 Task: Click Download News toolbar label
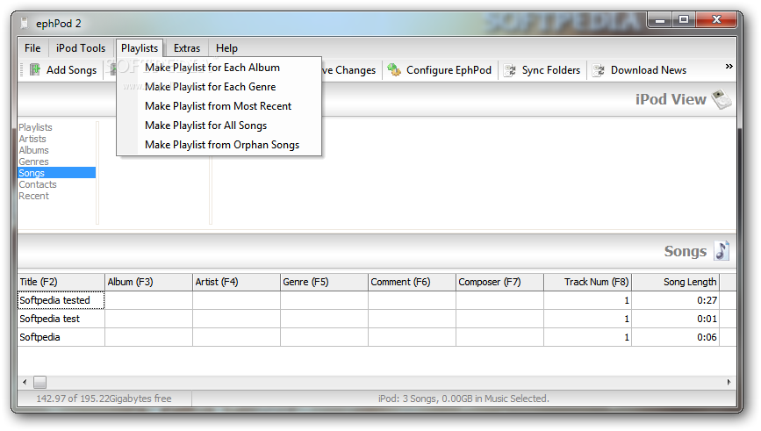(649, 70)
